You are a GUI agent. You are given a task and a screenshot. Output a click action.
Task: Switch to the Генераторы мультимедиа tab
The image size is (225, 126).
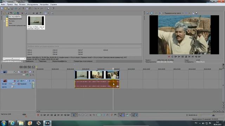point(83,61)
